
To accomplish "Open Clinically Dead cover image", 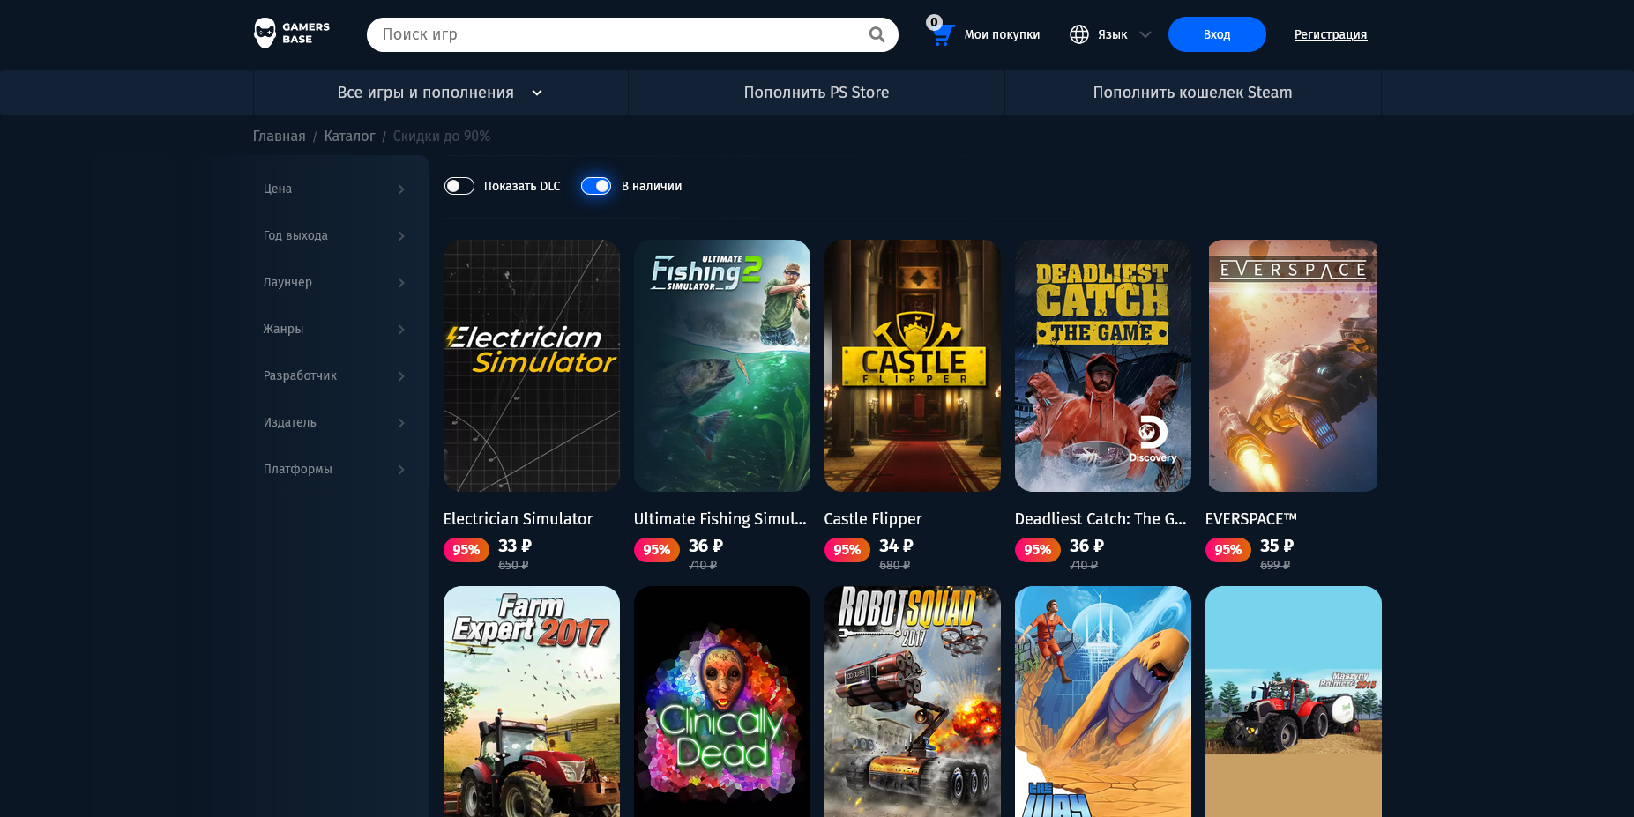I will pyautogui.click(x=722, y=702).
